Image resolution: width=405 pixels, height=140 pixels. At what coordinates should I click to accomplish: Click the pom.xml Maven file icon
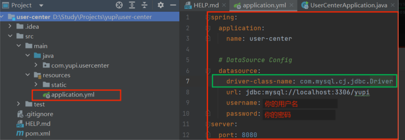tap(20, 134)
